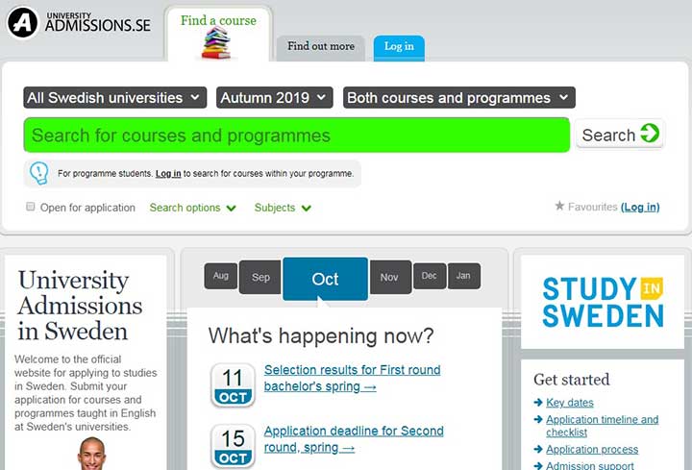Image resolution: width=692 pixels, height=470 pixels.
Task: Click the light bulb info icon
Action: [x=38, y=173]
